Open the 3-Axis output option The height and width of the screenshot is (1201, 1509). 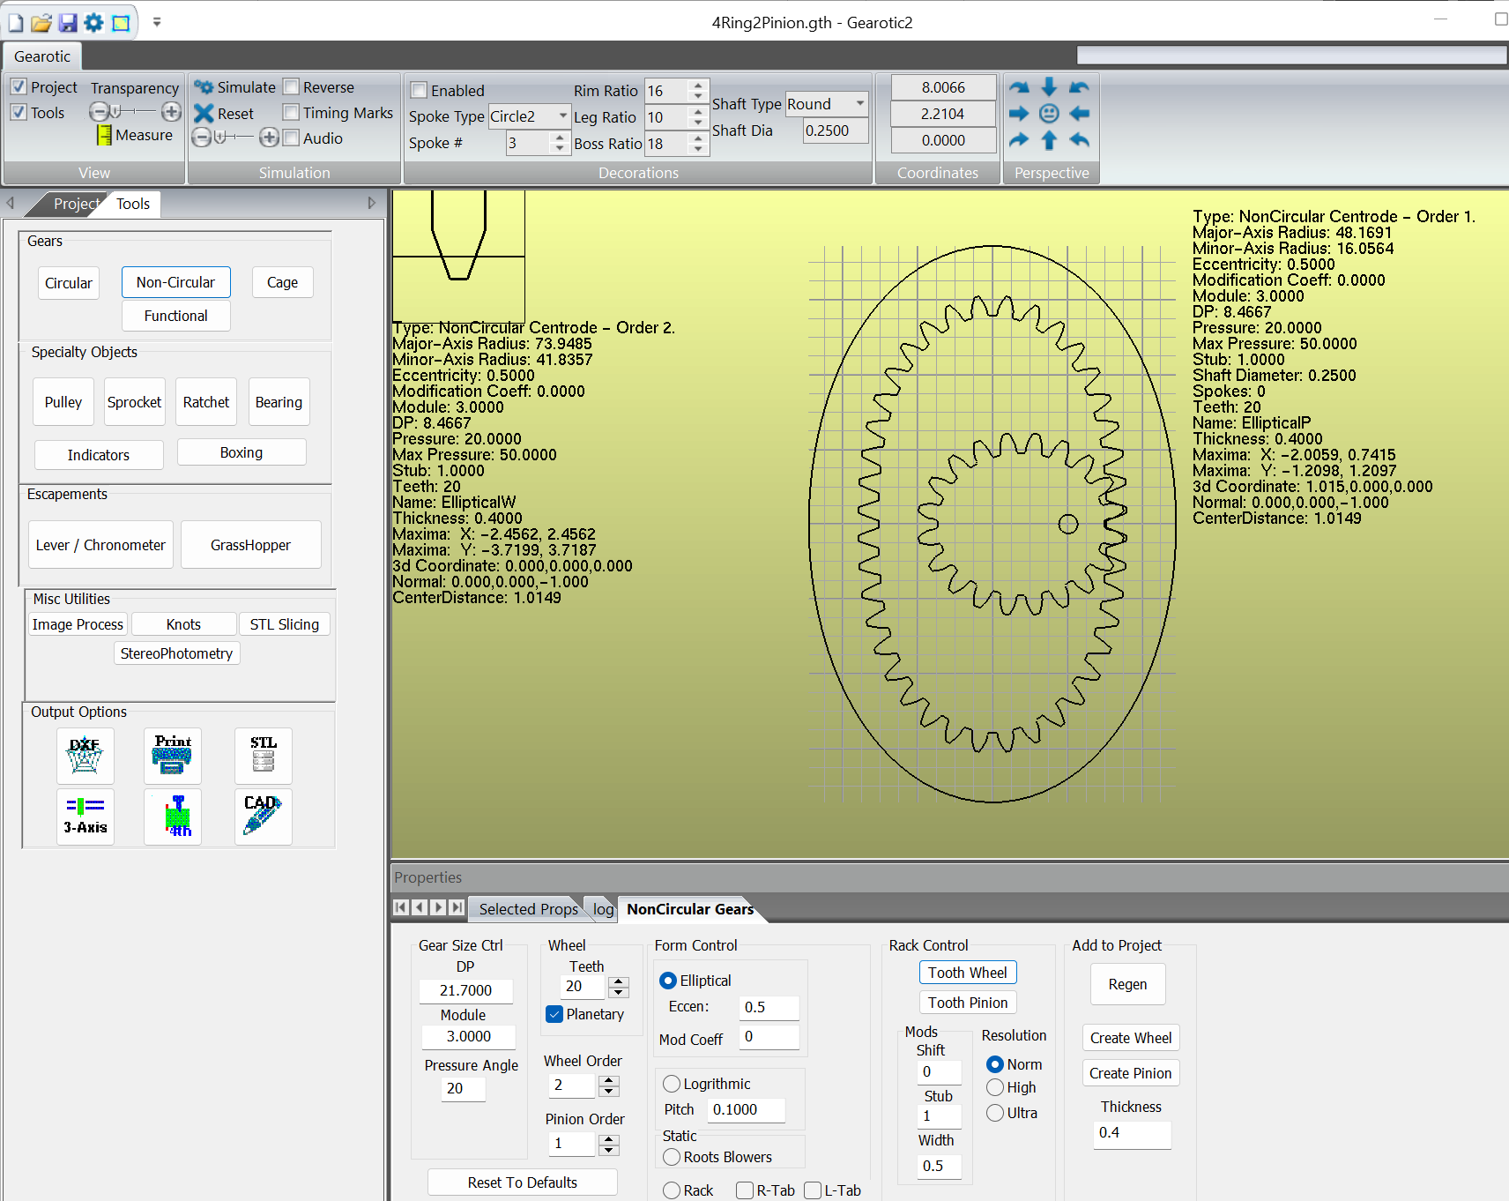click(x=85, y=817)
